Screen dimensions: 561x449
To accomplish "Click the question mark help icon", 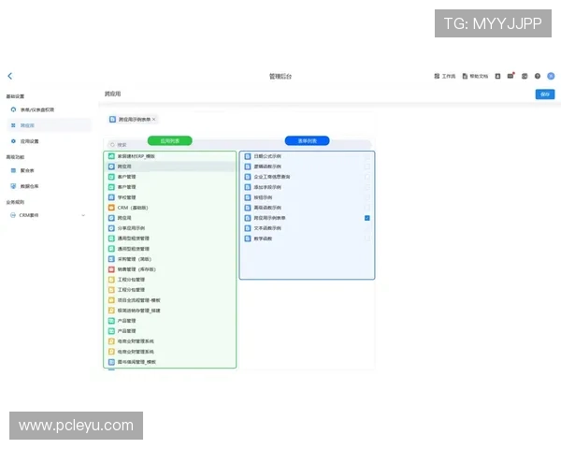I will click(x=538, y=76).
